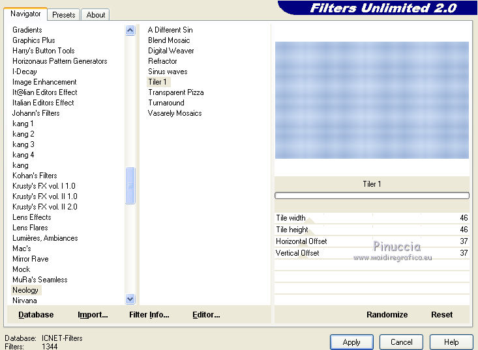Image resolution: width=478 pixels, height=350 pixels.
Task: Open Filter Info...
Action: click(149, 314)
